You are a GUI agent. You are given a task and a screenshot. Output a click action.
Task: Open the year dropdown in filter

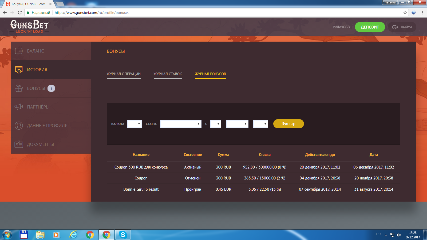pyautogui.click(x=260, y=124)
